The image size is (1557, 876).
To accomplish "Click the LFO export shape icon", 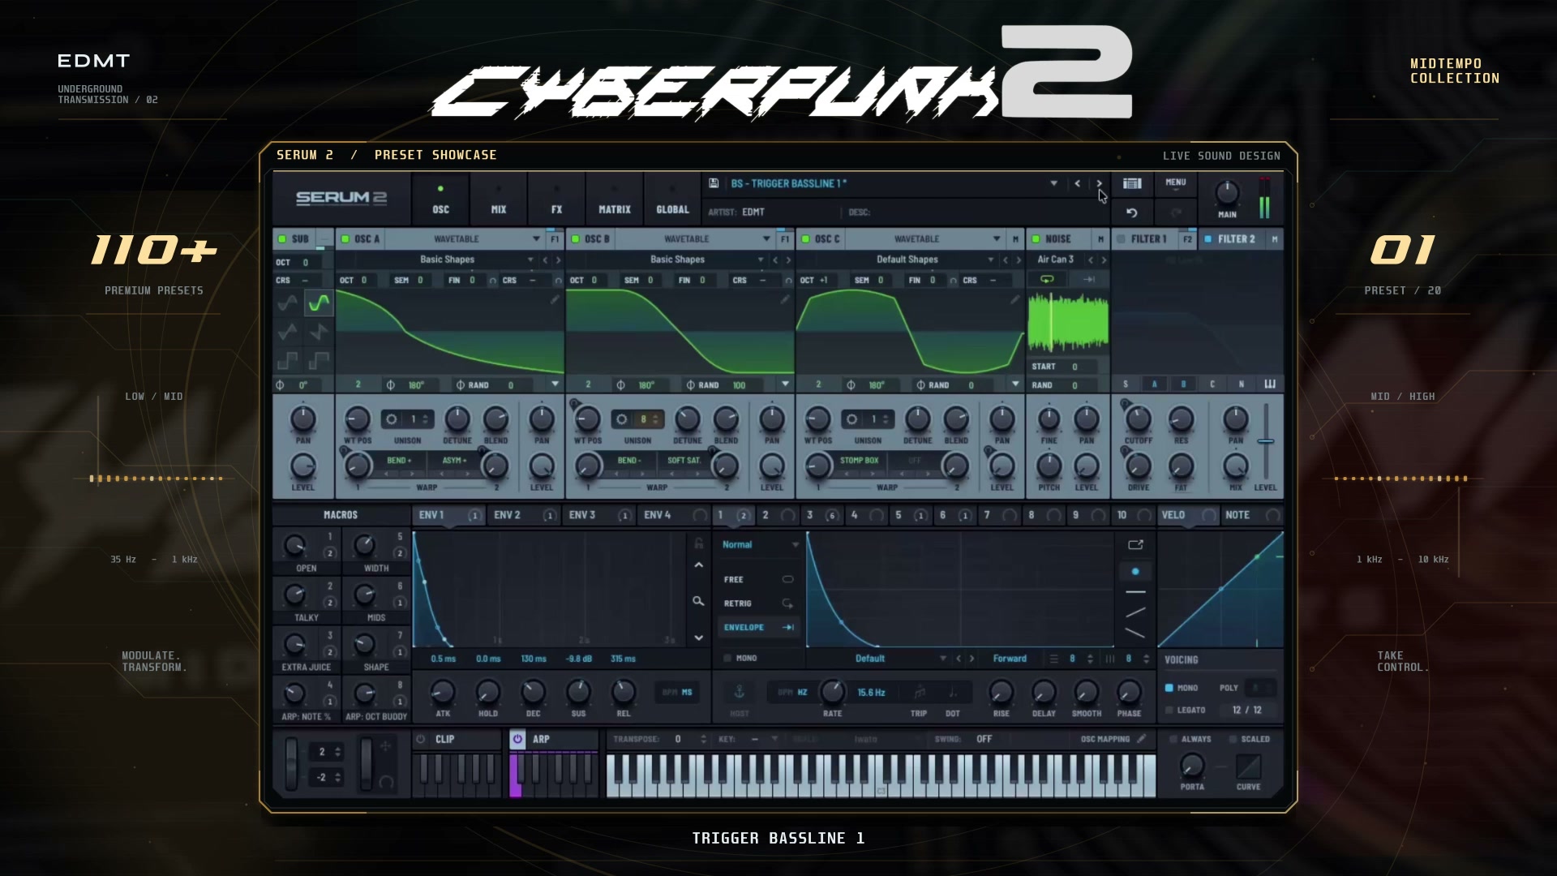I will pos(1135,545).
